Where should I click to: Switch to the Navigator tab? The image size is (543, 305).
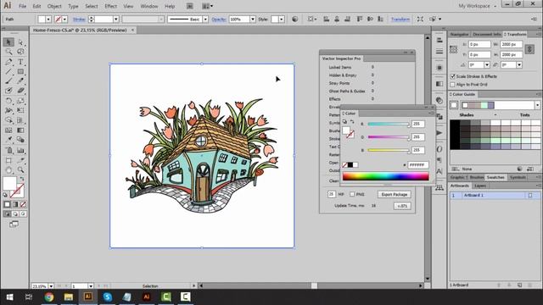[459, 34]
